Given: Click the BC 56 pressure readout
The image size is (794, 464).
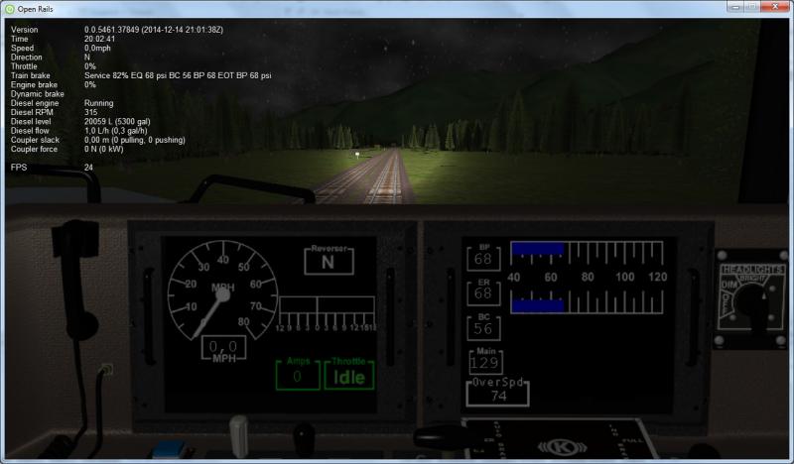Looking at the screenshot, I should coord(483,327).
